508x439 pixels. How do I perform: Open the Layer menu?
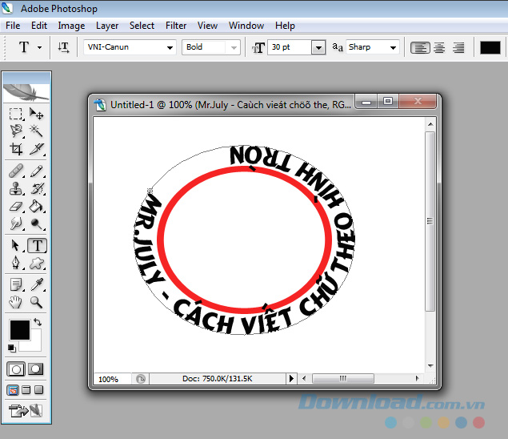point(107,26)
